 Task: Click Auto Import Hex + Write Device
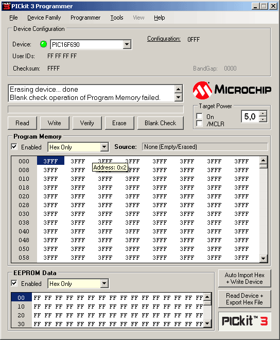[x=244, y=278]
